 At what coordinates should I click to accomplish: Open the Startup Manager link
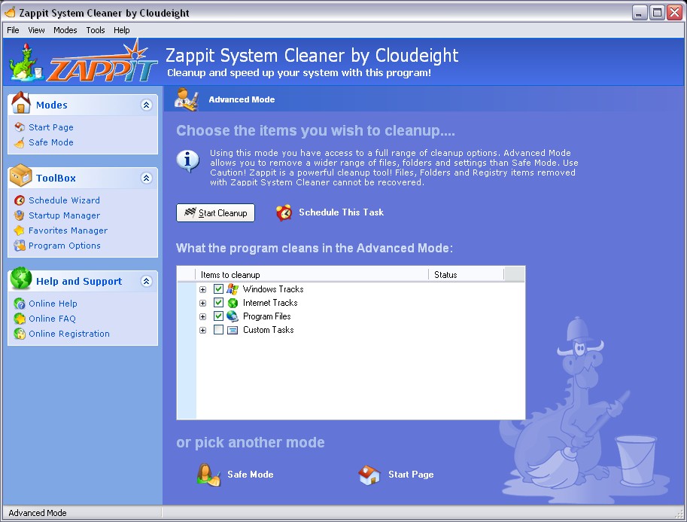coord(64,215)
